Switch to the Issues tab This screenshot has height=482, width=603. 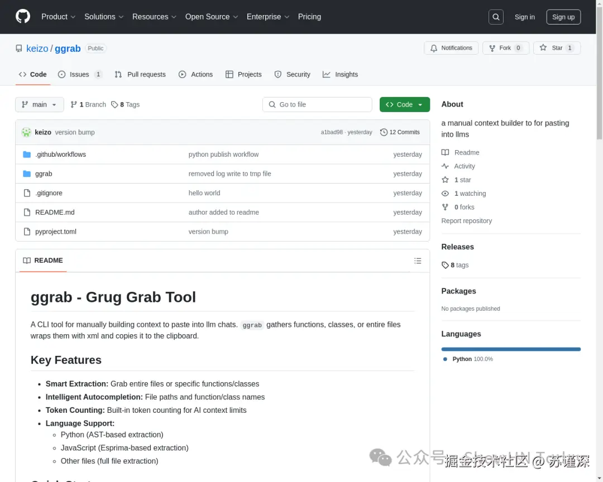coord(80,75)
